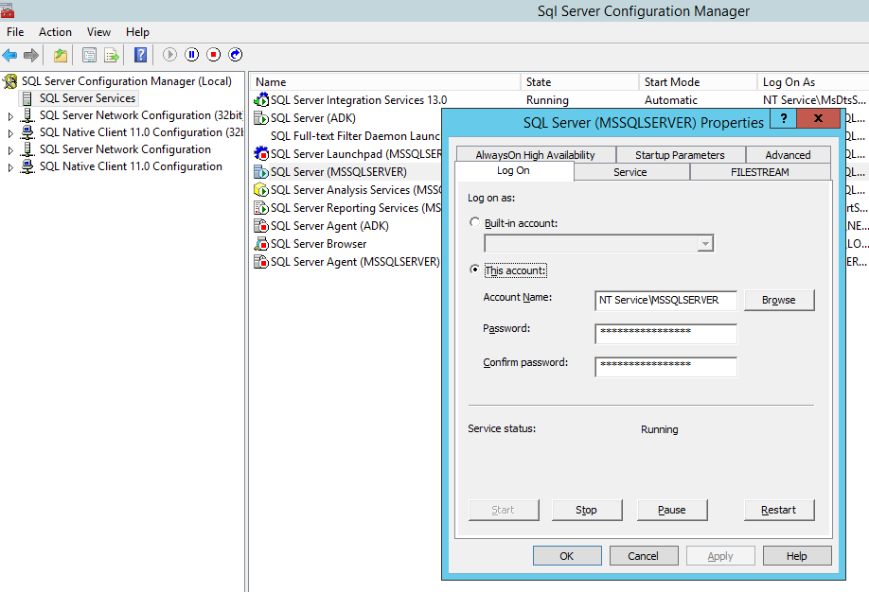869x592 pixels.
Task: Click the Restart Service toolbar icon
Action: pyautogui.click(x=235, y=54)
